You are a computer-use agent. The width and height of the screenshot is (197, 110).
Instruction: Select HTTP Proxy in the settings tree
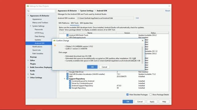pyautogui.click(x=39, y=33)
